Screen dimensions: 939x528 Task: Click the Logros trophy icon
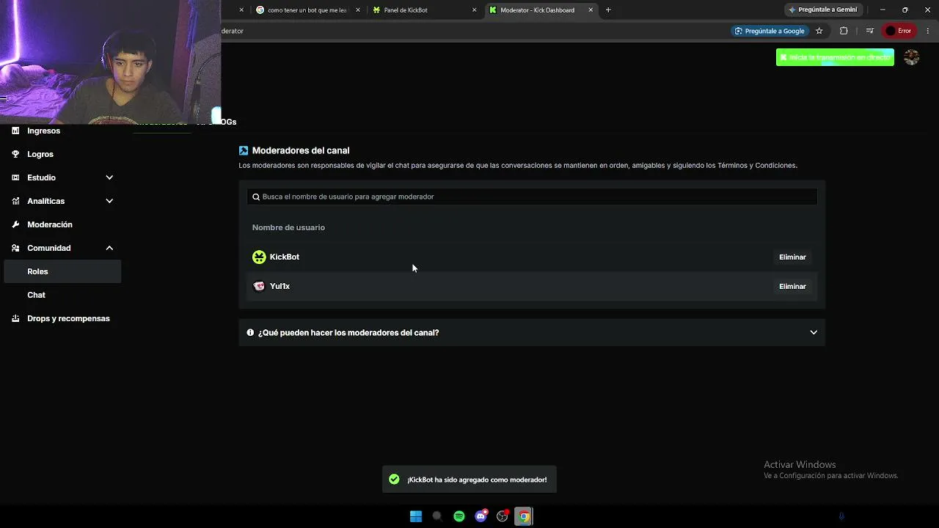(x=15, y=154)
